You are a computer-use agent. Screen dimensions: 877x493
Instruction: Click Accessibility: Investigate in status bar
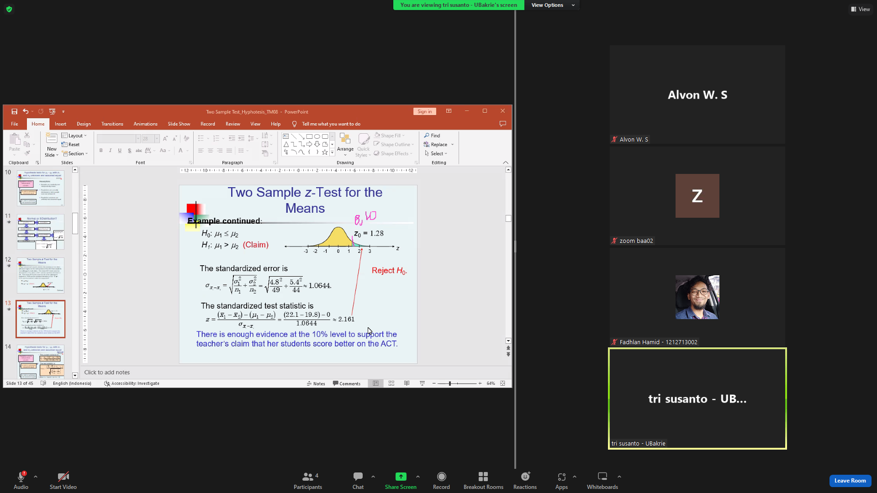(132, 383)
